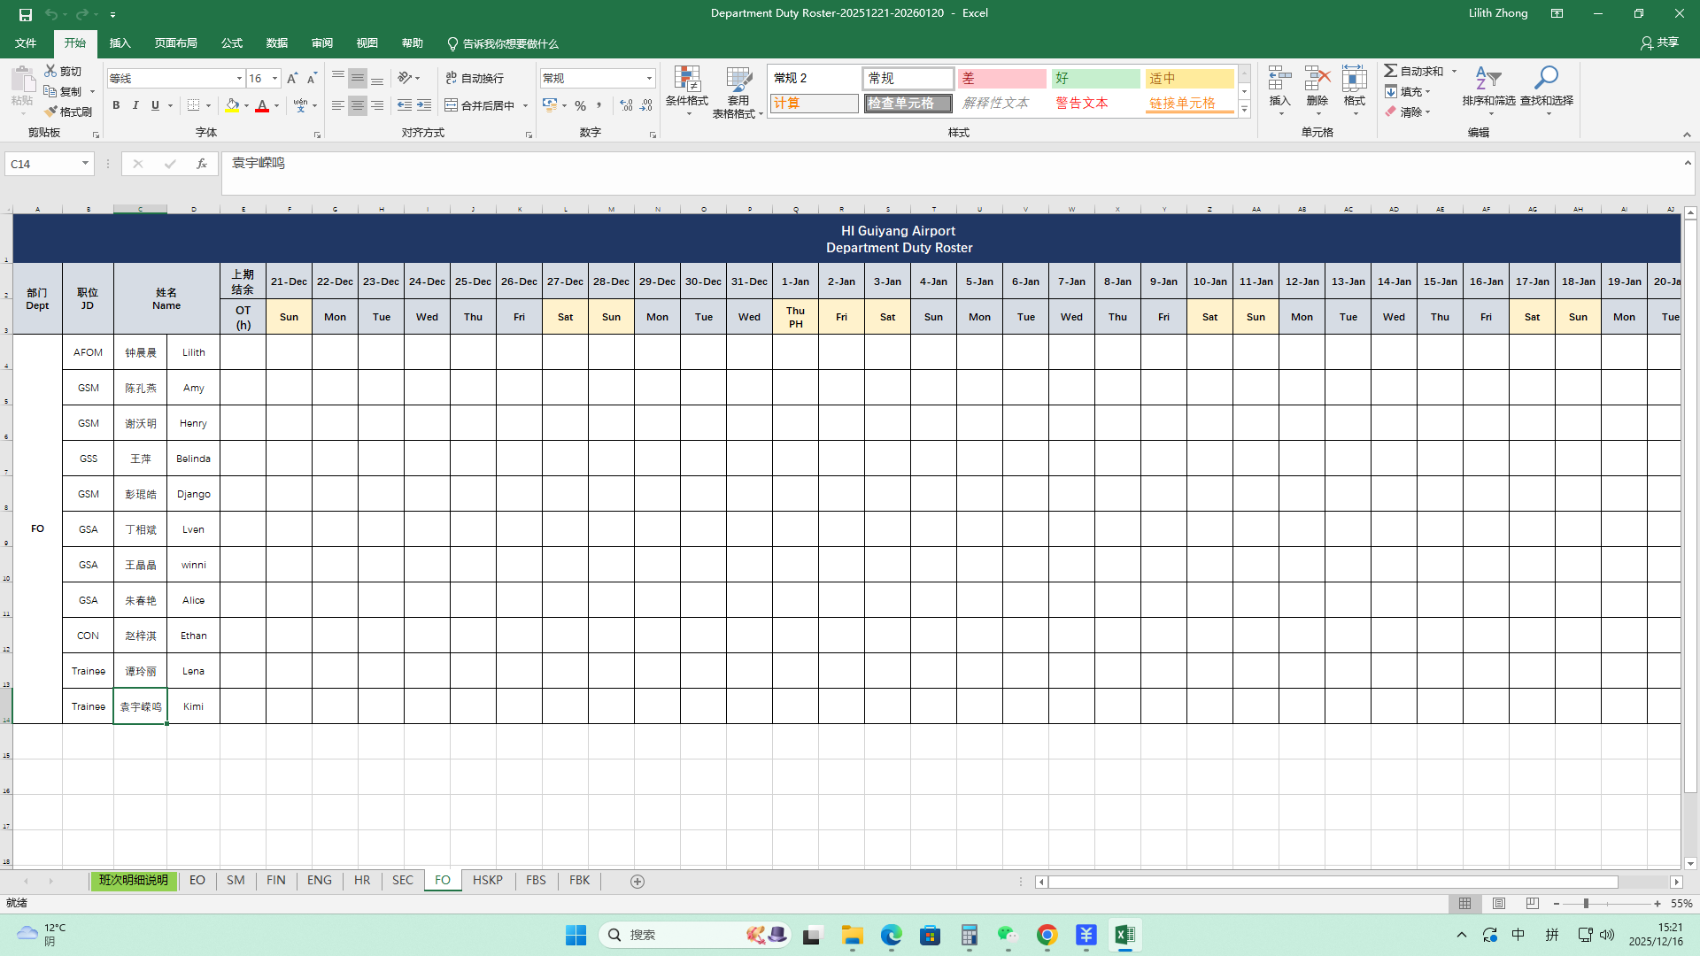
Task: Toggle Italic formatting
Action: point(135,105)
